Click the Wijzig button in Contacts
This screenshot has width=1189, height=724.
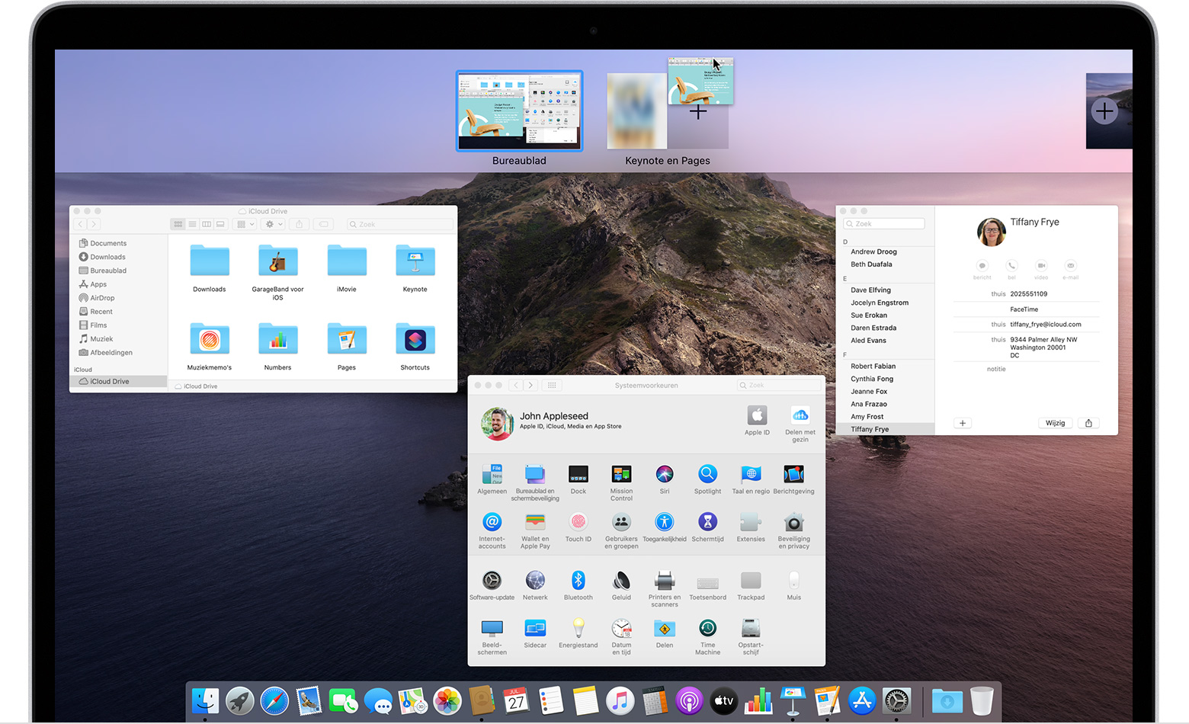(x=1055, y=423)
